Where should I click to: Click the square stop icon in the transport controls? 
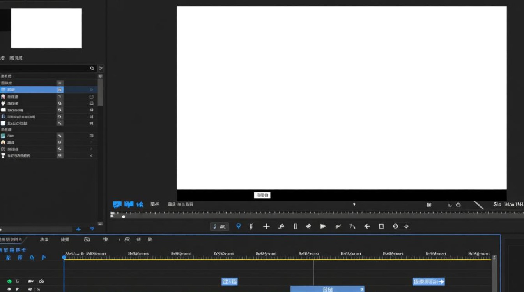381,226
